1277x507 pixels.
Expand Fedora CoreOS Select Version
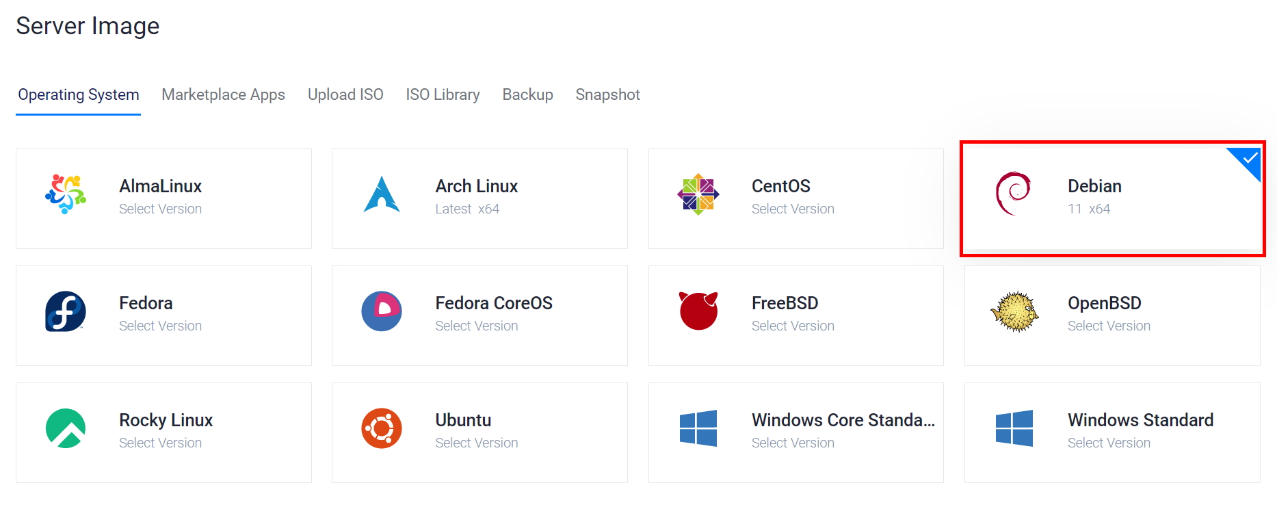[x=477, y=326]
